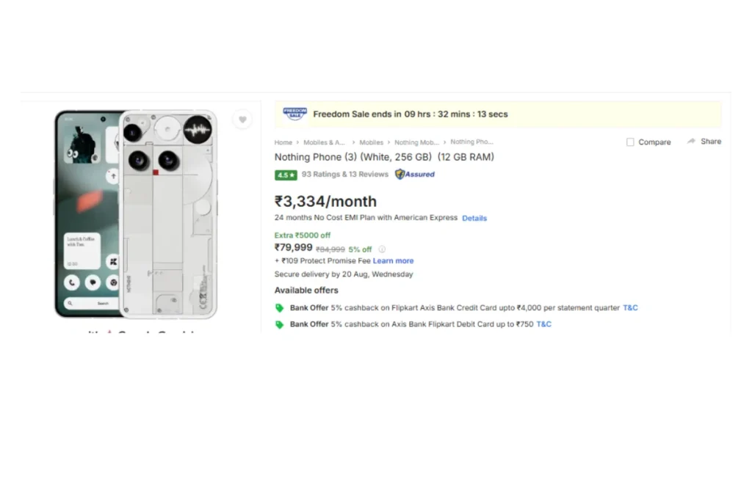752x501 pixels.
Task: Navigate to the Mobiles breadcrumb link
Action: click(371, 142)
